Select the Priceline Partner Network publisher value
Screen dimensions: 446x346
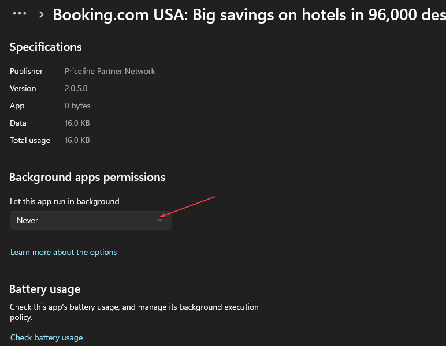point(110,71)
